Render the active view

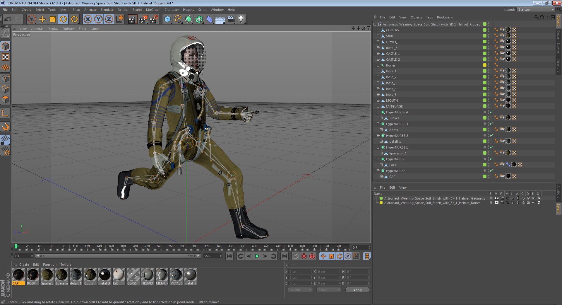132,19
